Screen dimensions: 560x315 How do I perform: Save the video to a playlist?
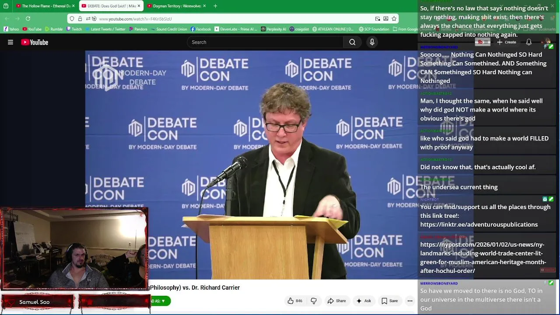click(389, 301)
